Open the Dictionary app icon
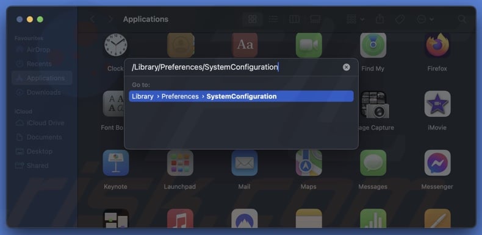The width and height of the screenshot is (482, 235). [245, 45]
